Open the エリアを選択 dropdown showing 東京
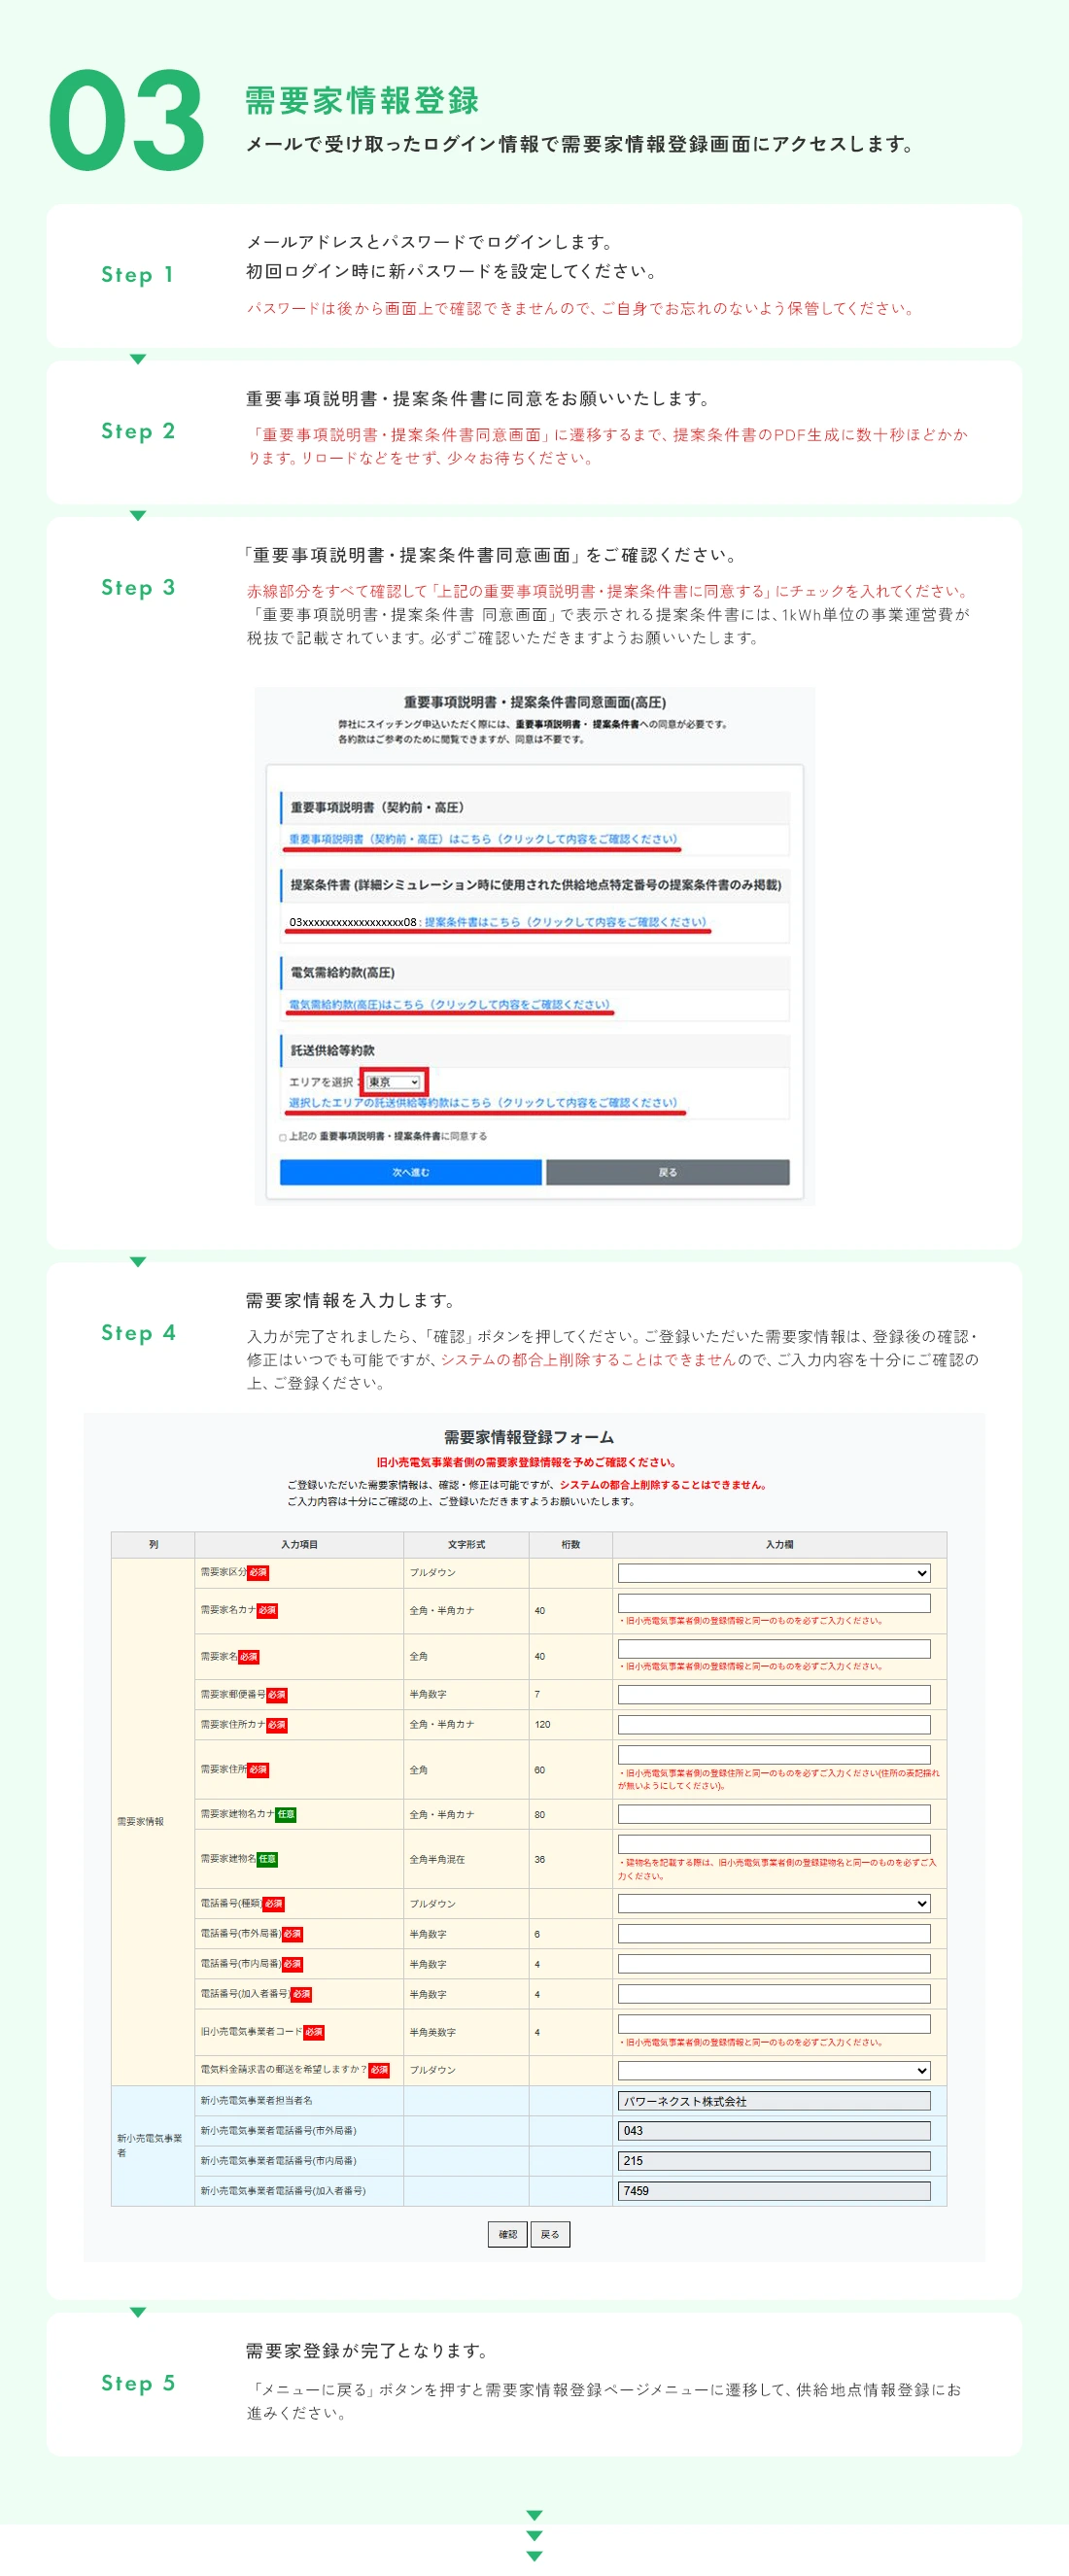The height and width of the screenshot is (2576, 1069). point(393,1082)
